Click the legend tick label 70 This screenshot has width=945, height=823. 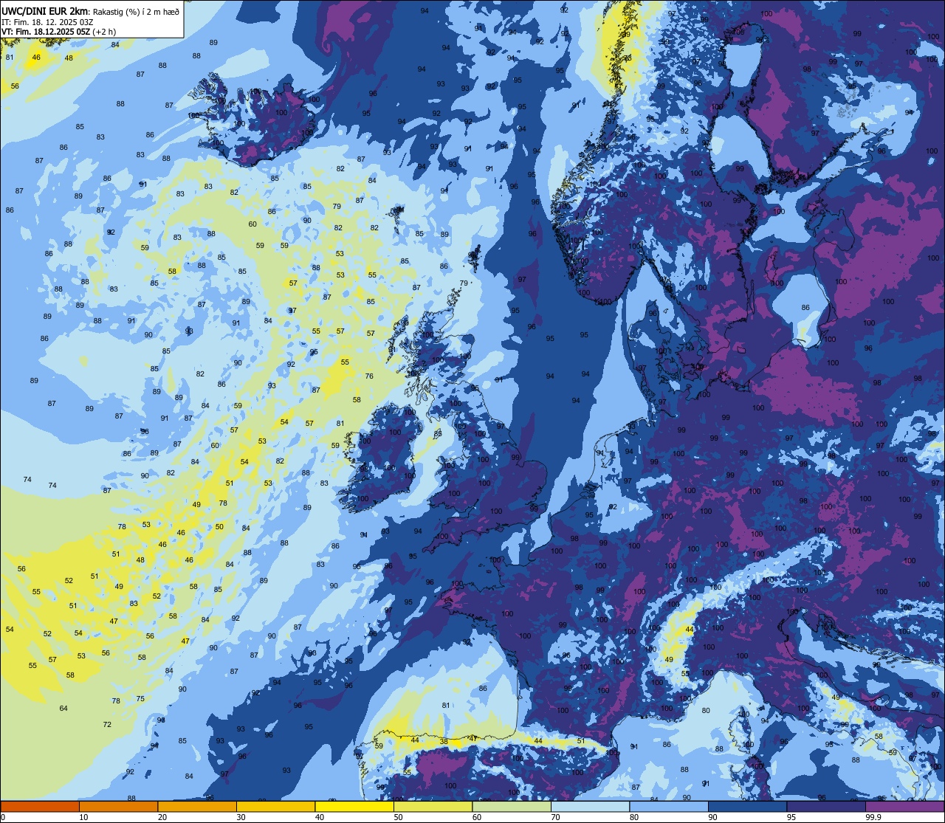[555, 817]
